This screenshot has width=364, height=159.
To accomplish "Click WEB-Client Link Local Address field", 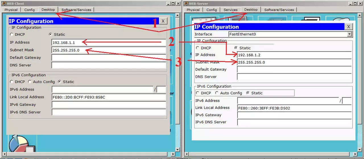I will pyautogui.click(x=109, y=97).
